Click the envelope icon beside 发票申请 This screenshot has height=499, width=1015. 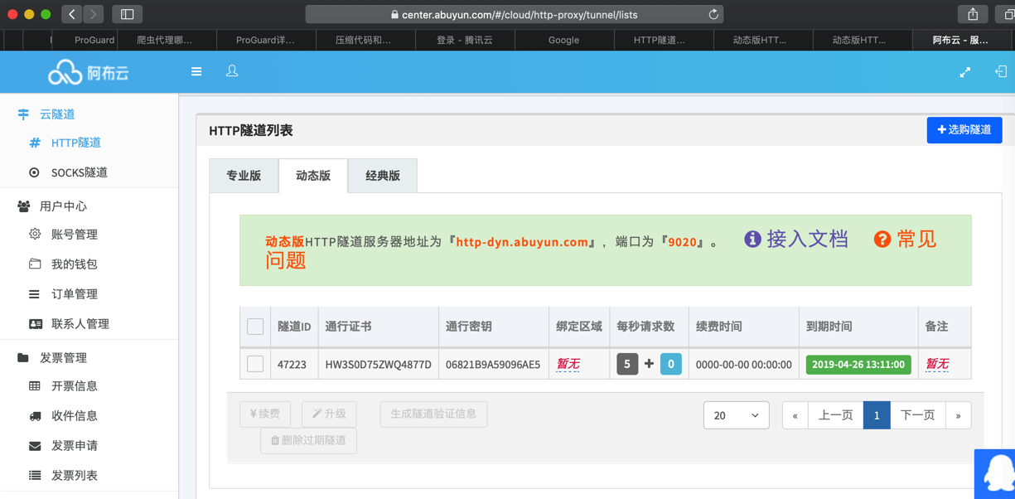point(35,446)
